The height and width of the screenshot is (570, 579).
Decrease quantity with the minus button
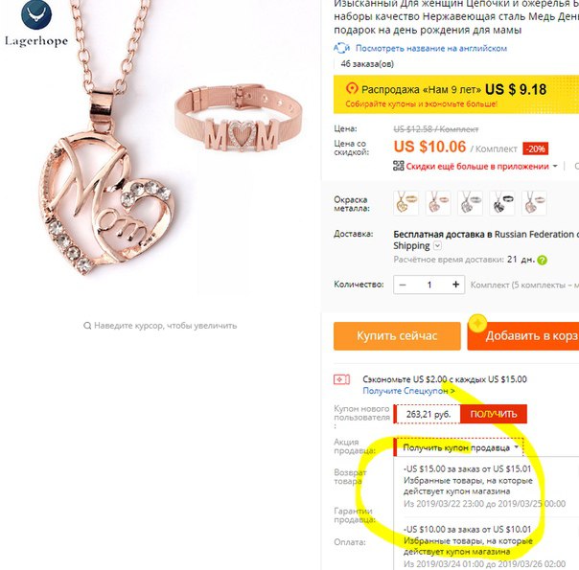coord(403,285)
